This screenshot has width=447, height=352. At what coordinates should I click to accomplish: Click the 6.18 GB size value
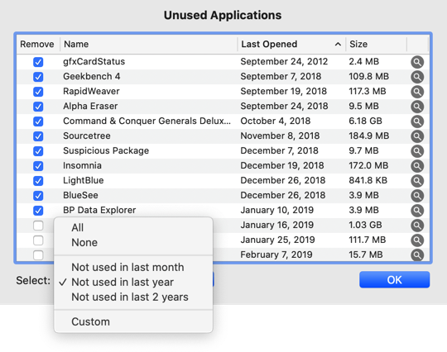[x=365, y=121]
